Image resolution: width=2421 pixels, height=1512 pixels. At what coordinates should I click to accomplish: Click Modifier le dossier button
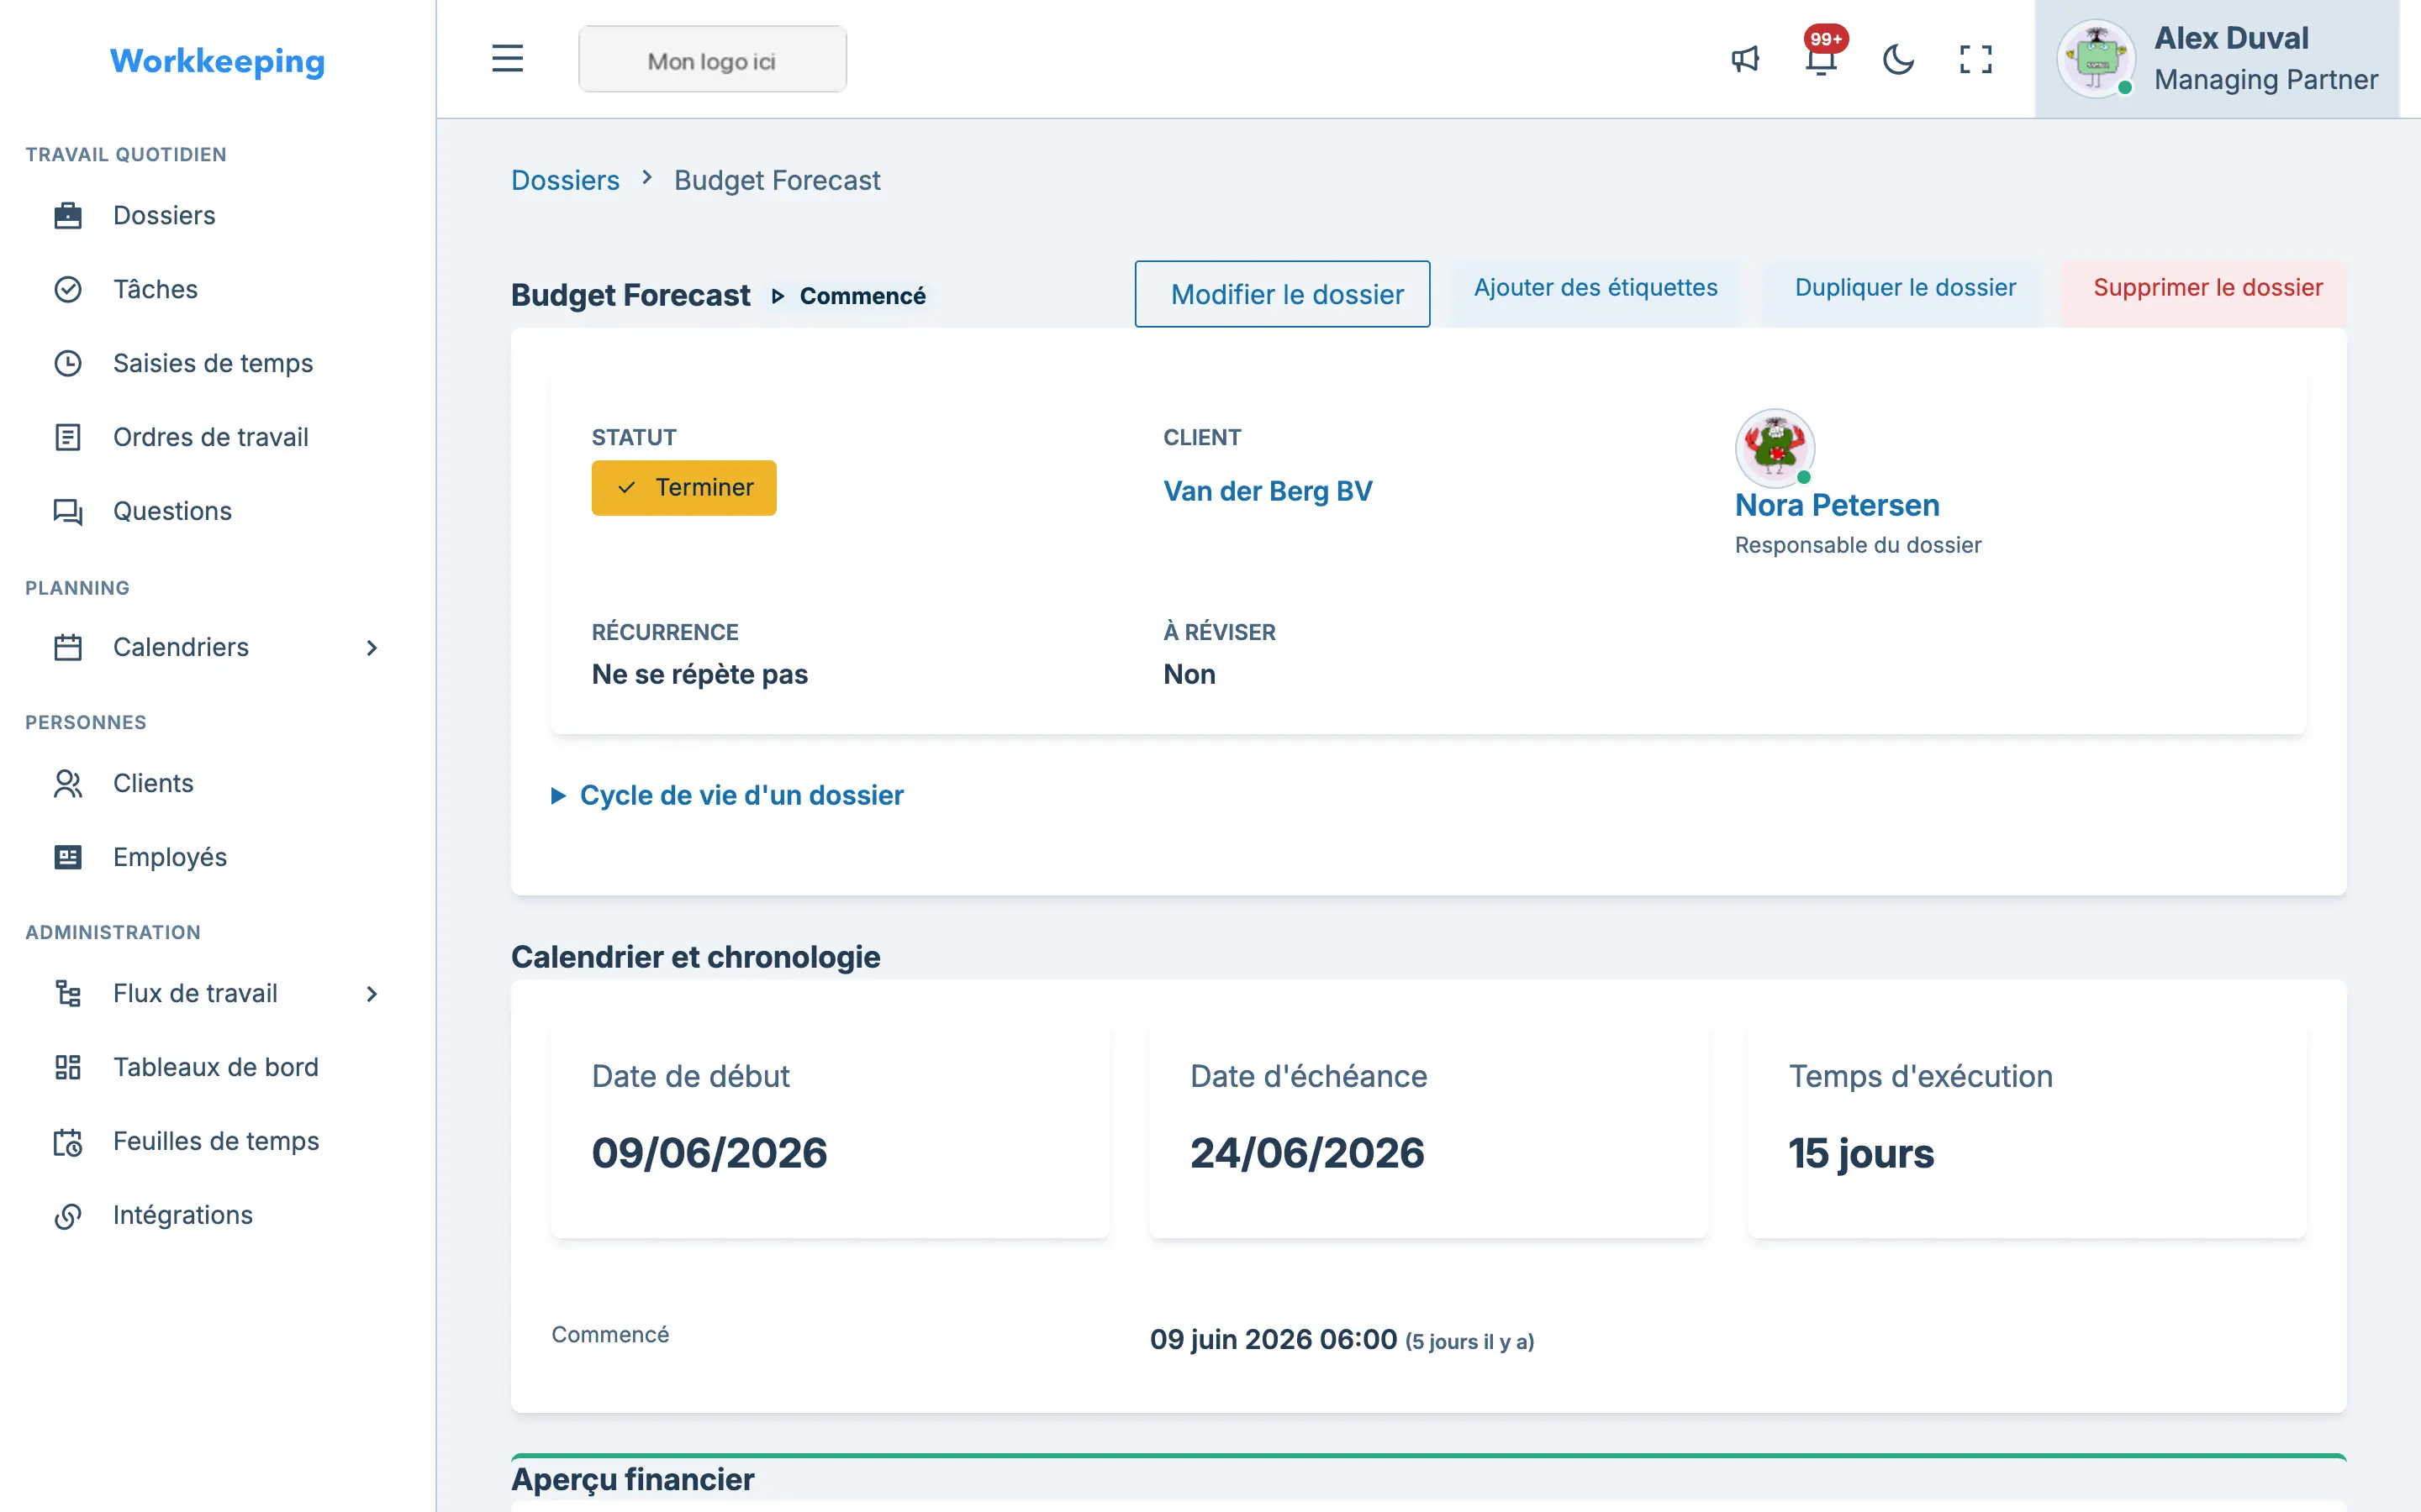pos(1283,294)
